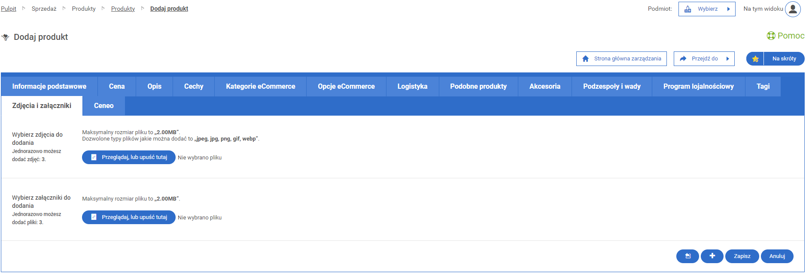Viewport: 806px width, 273px height.
Task: Click the underlined Produkty breadcrumb link
Action: coord(123,9)
